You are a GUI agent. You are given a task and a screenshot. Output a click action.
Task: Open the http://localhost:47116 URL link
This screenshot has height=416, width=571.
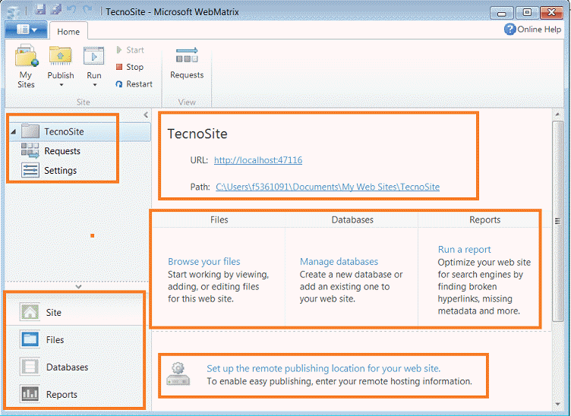coord(258,160)
